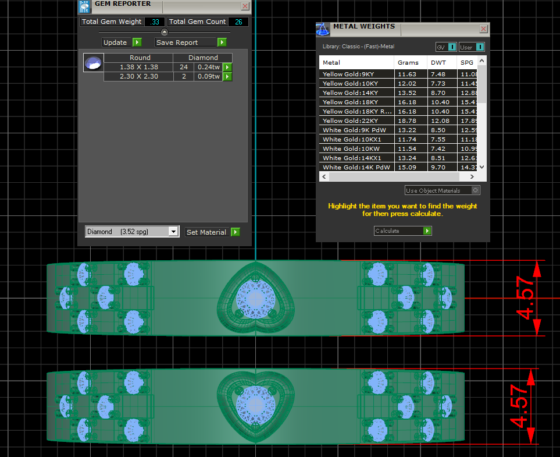Open the Diamond (3.52 spg) material dropdown

(173, 232)
